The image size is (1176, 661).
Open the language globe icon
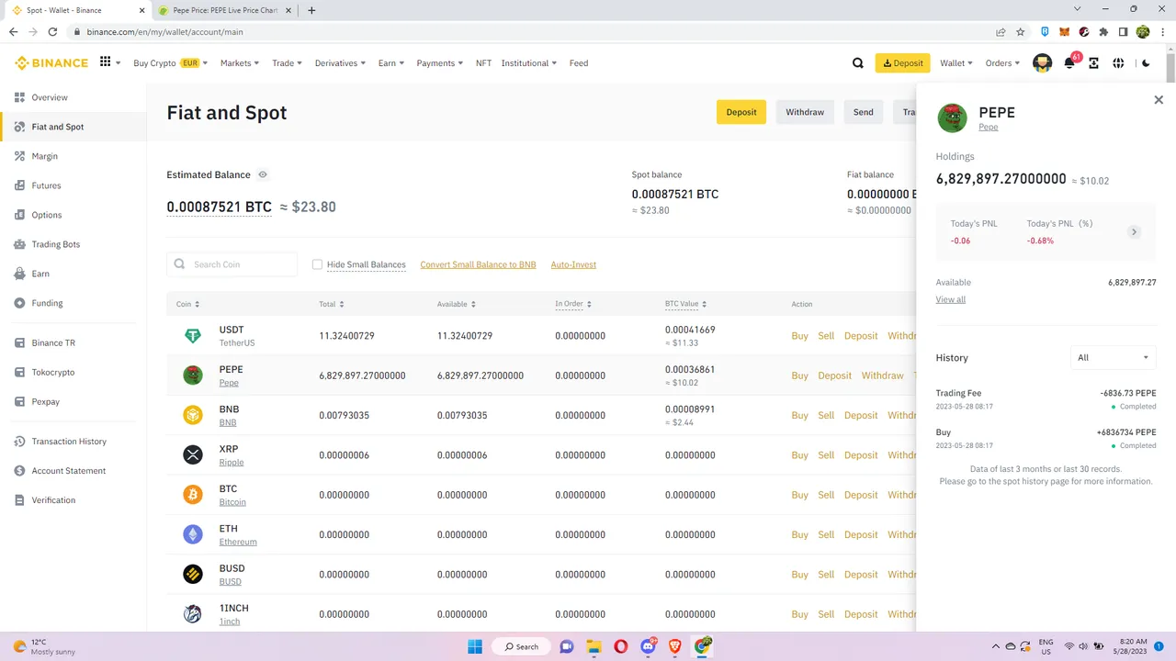pos(1118,63)
